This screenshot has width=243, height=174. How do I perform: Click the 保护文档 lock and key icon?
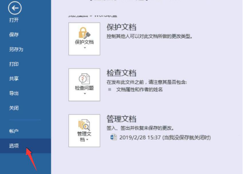click(85, 33)
